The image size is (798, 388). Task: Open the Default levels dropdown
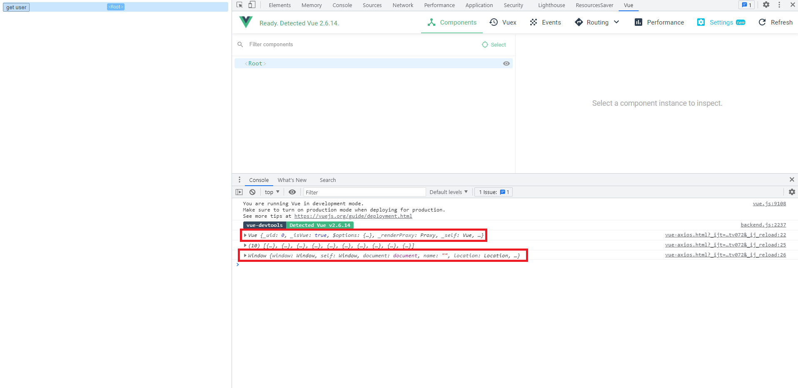pyautogui.click(x=449, y=192)
